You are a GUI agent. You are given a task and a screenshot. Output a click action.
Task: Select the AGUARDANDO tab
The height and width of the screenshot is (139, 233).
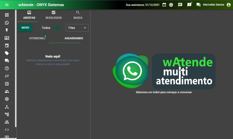[x=74, y=38]
